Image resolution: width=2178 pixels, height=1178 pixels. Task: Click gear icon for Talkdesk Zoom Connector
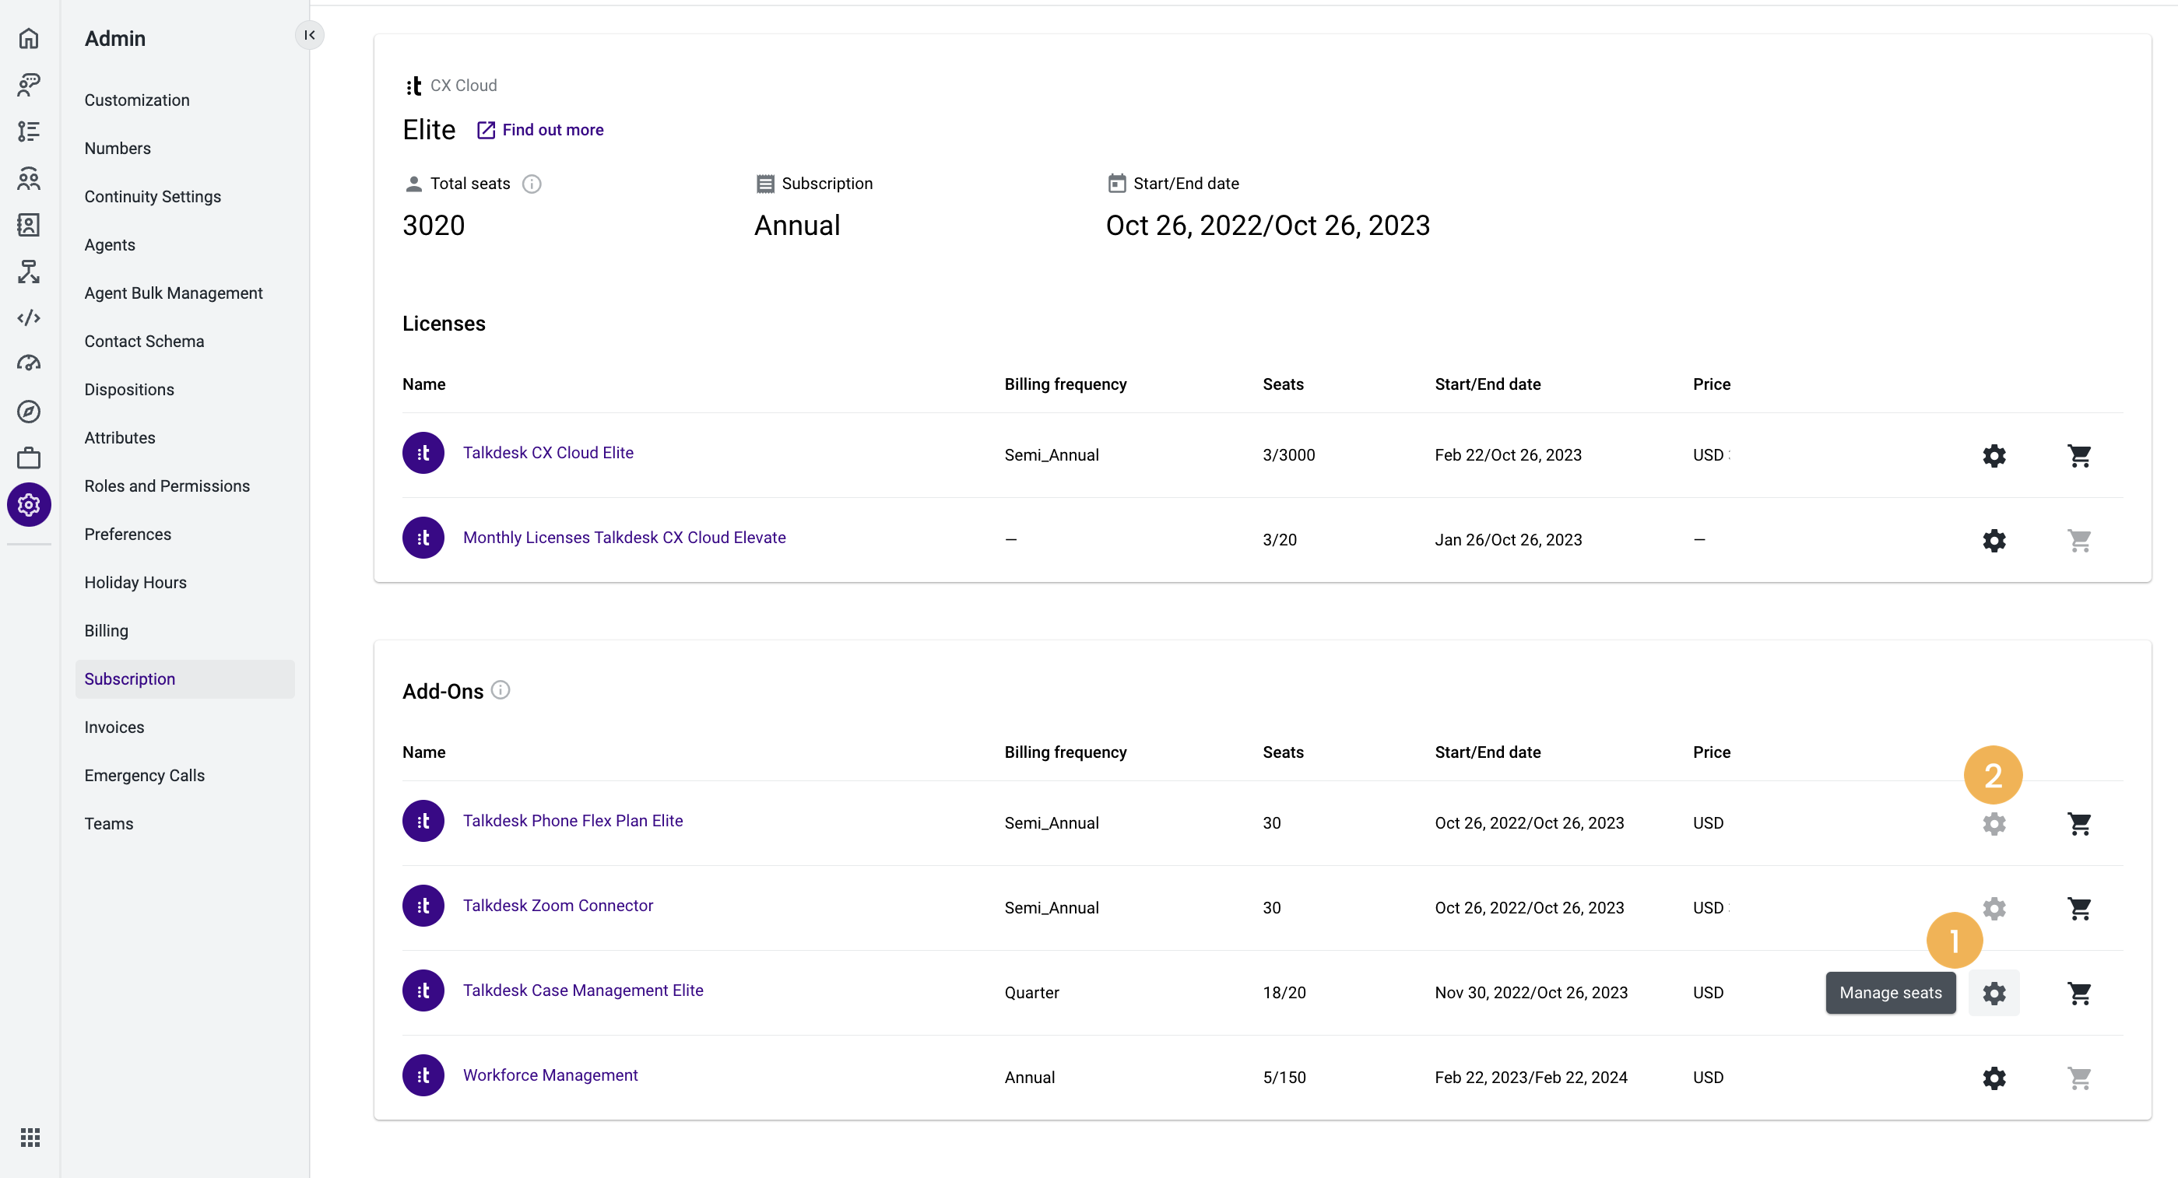[1994, 909]
